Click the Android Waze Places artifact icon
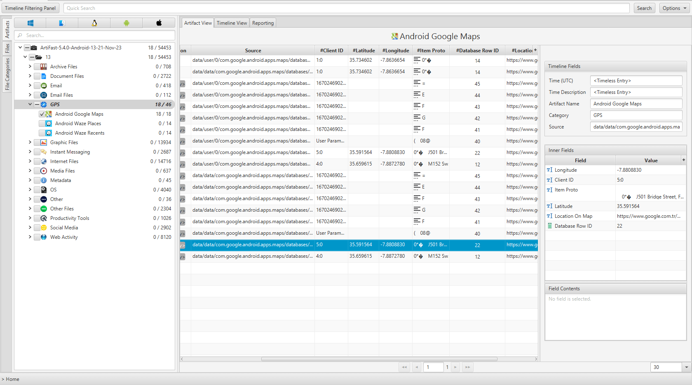The image size is (692, 385). 49,124
